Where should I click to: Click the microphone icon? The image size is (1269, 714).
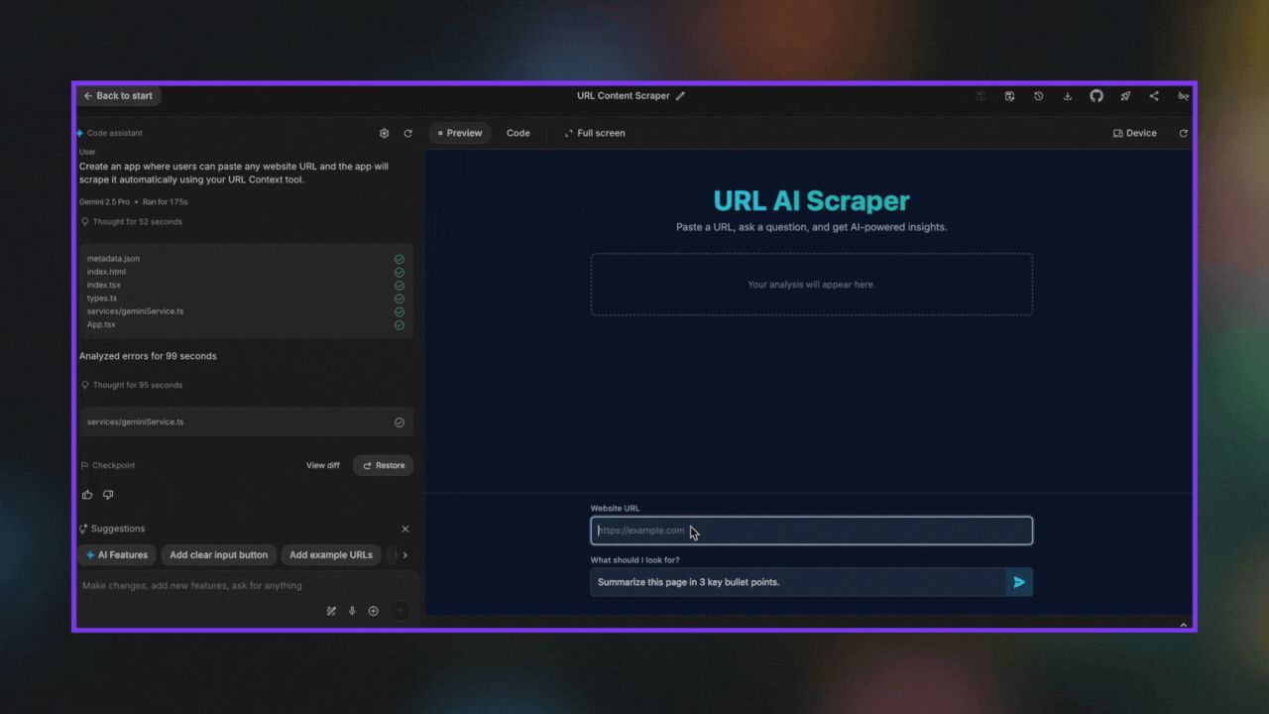(x=352, y=611)
